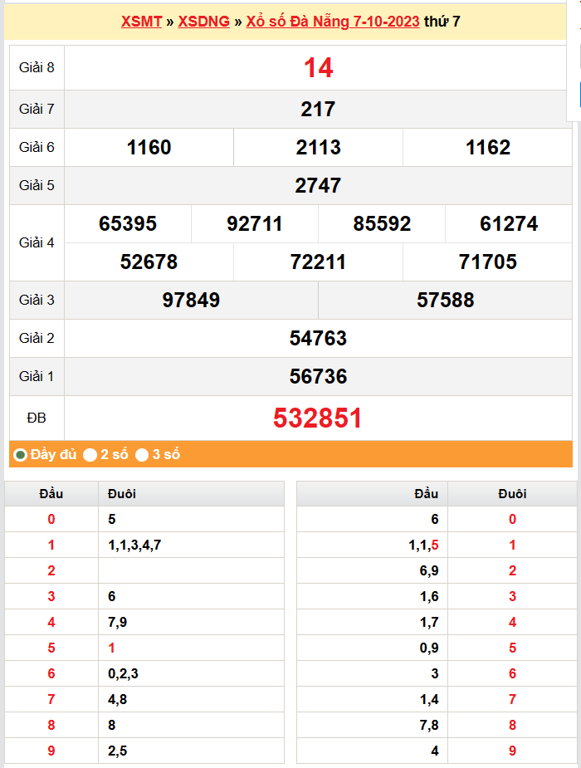This screenshot has width=581, height=768.
Task: Select the Đầy đủ radio option
Action: (x=21, y=455)
